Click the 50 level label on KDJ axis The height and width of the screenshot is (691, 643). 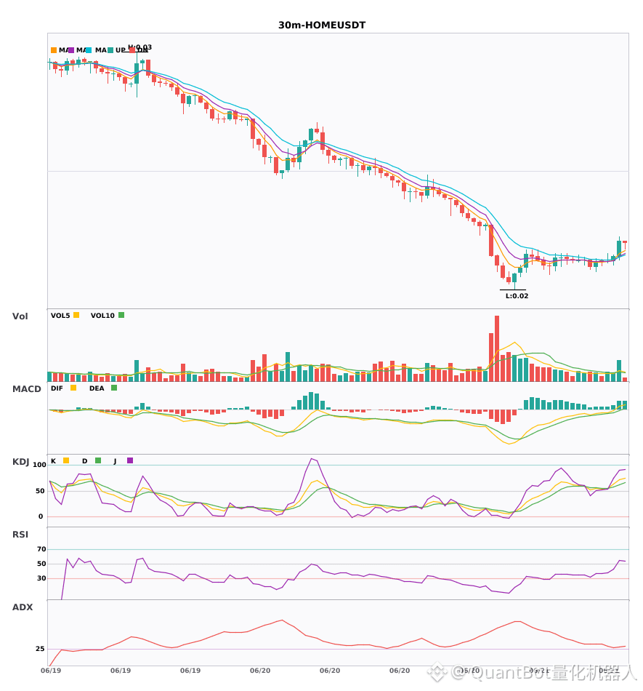point(40,491)
